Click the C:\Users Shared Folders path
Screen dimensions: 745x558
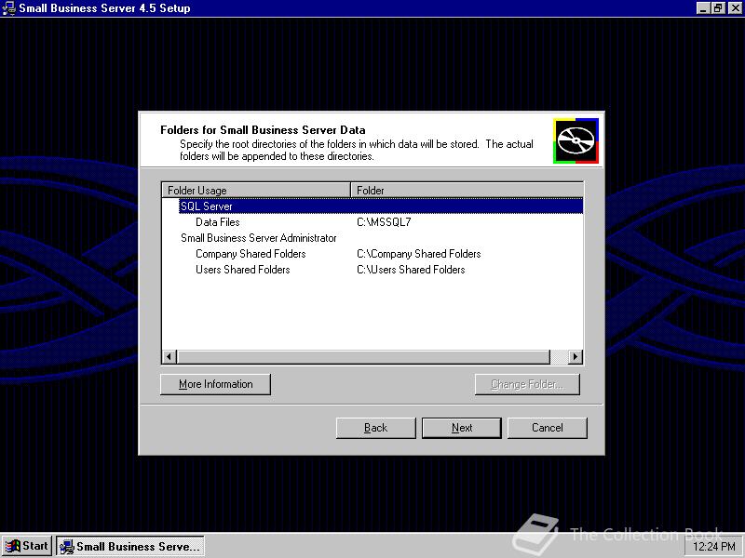tap(411, 270)
